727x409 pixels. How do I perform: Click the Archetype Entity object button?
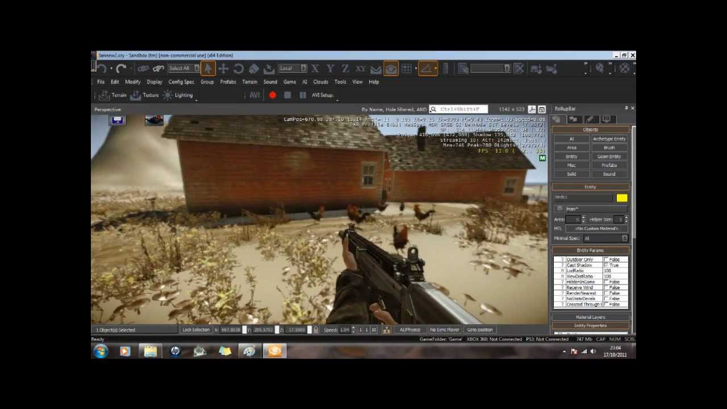(x=609, y=139)
